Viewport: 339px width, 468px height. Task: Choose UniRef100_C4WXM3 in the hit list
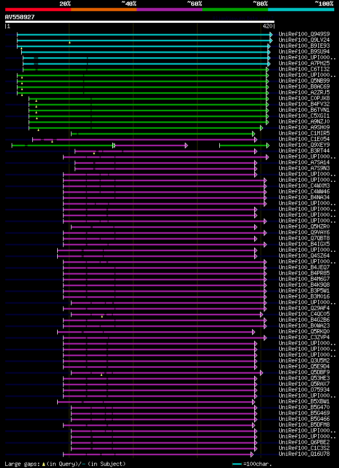304,186
